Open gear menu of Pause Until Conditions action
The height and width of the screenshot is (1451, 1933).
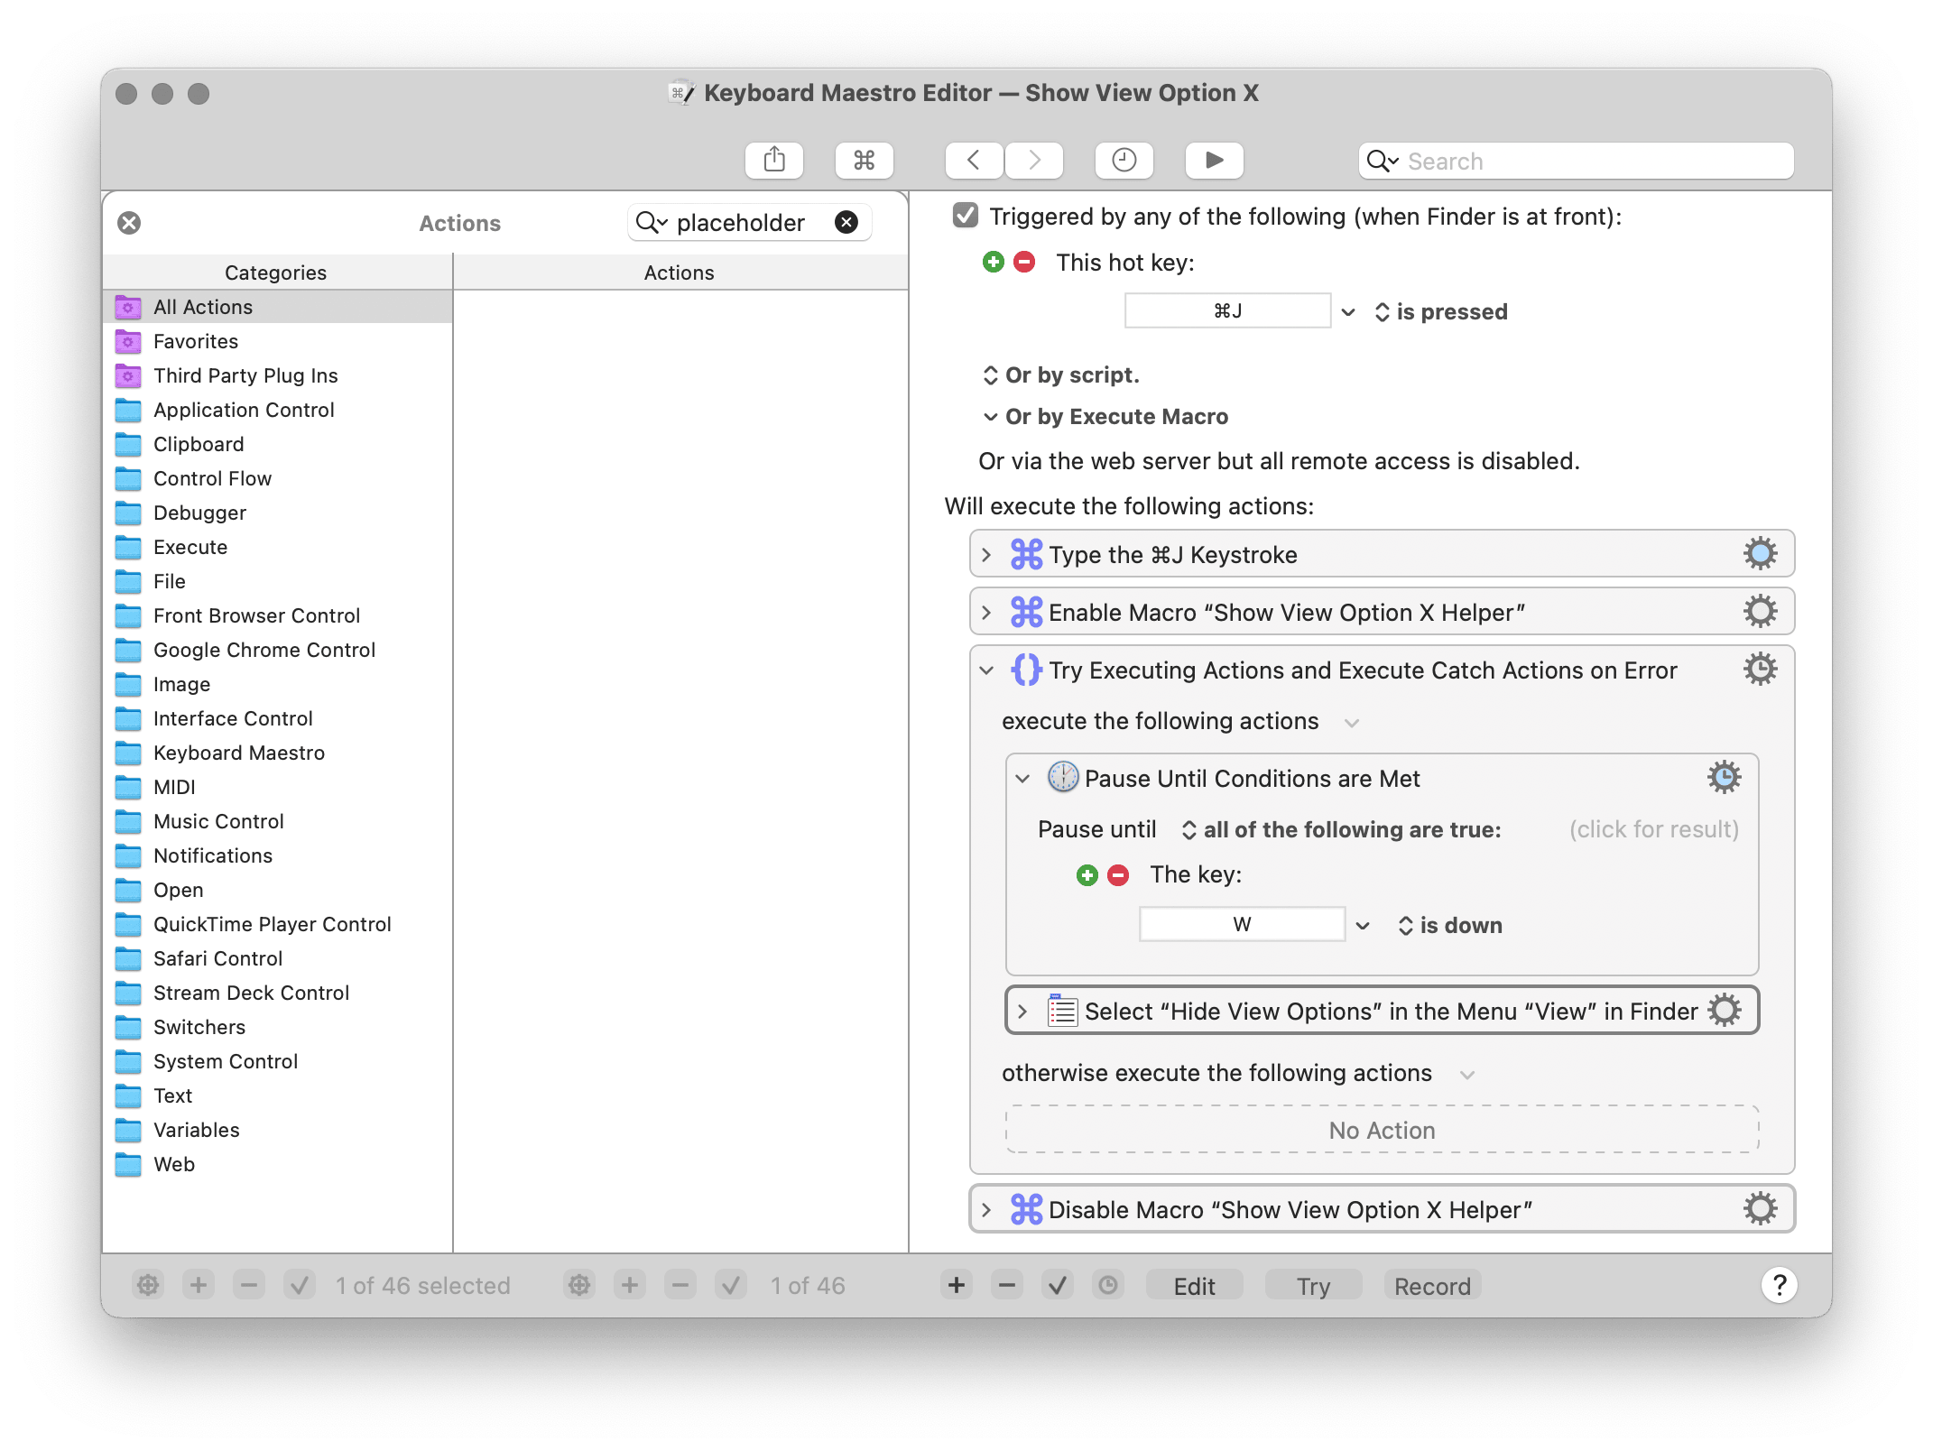[1723, 778]
